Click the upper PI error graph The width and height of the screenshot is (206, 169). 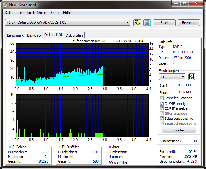click(82, 65)
